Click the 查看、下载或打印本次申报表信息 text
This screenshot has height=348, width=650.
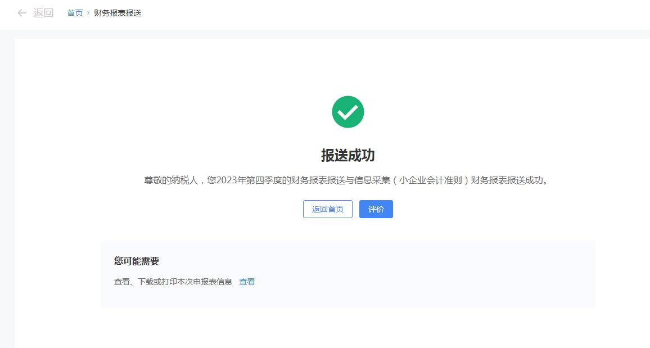(173, 282)
